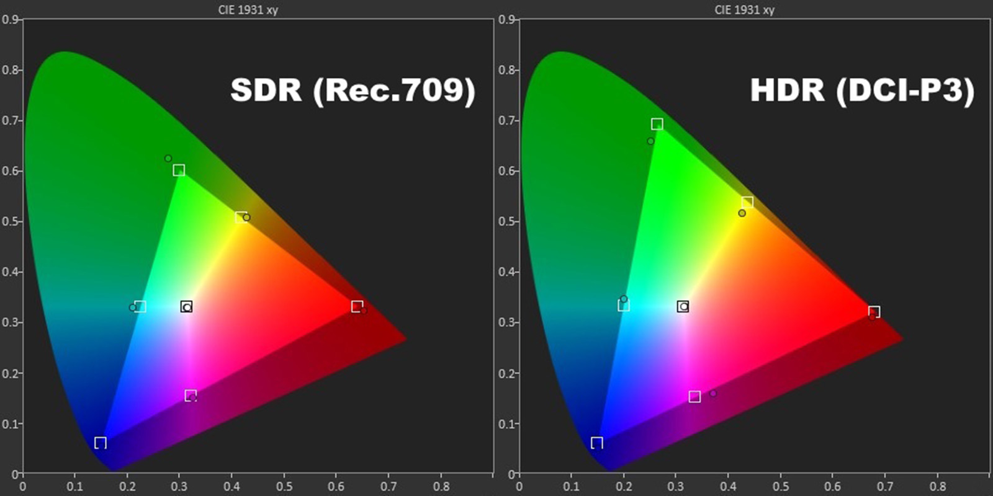This screenshot has width=993, height=496.
Task: Select the cyan target square in HDR chart
Action: click(624, 305)
